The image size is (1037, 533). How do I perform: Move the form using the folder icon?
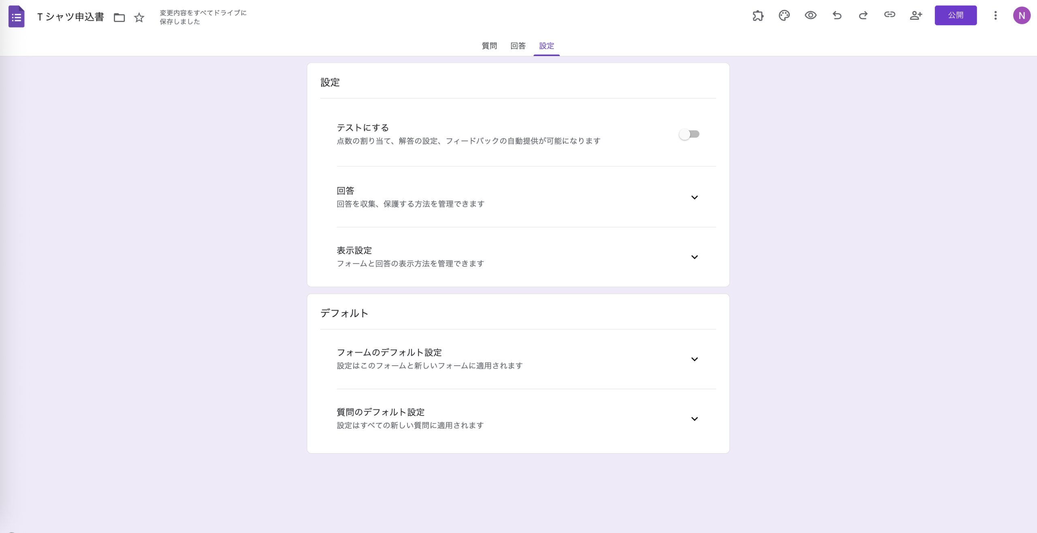pyautogui.click(x=119, y=17)
